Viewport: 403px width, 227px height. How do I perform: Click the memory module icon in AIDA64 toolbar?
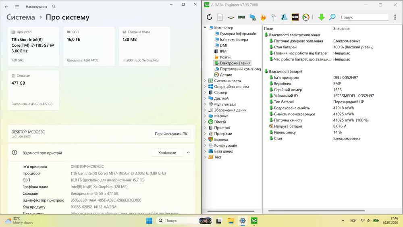click(241, 17)
